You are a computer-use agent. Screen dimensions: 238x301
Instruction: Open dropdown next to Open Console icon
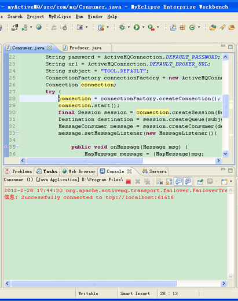point(231,182)
